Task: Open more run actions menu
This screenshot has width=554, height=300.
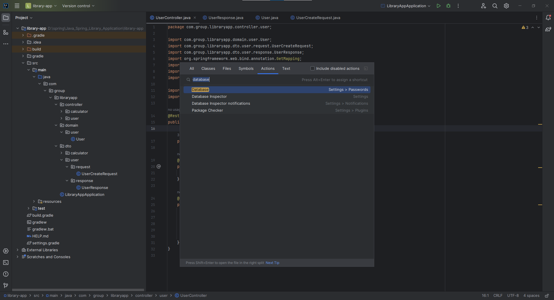Action: click(x=458, y=6)
